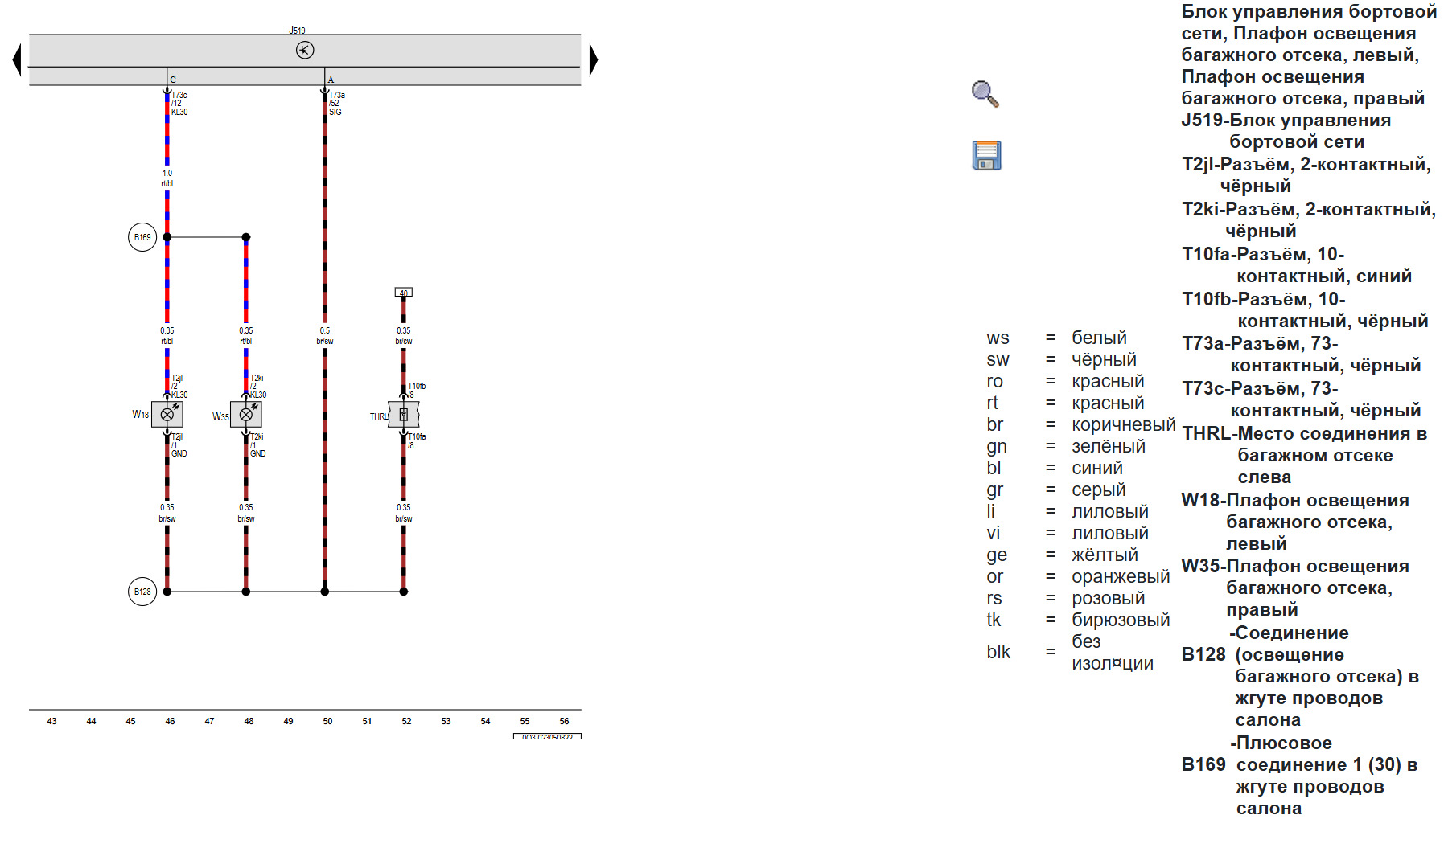Click the 'sw = чёрный' color code row
This screenshot has height=856, width=1444.
click(1062, 360)
